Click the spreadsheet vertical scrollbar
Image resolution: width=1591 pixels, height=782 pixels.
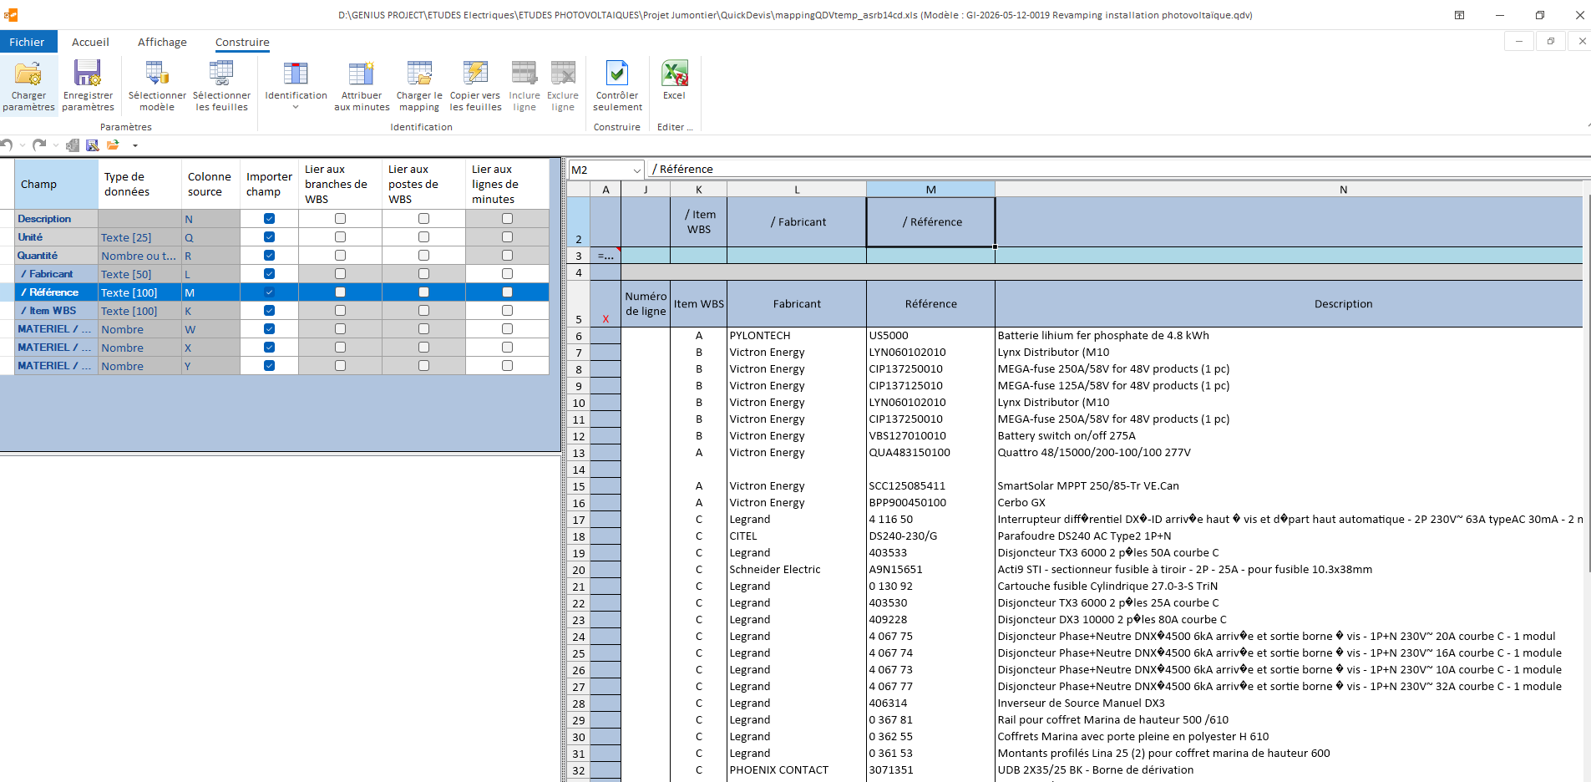tap(1586, 485)
